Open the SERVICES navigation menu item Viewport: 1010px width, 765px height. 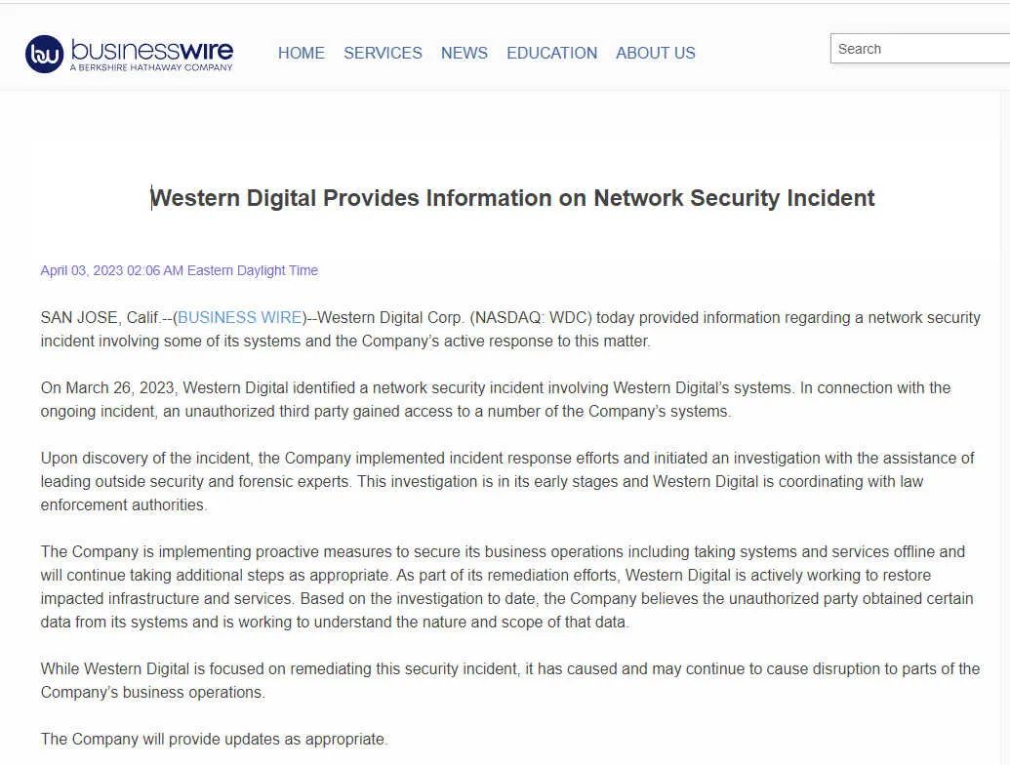[x=383, y=53]
